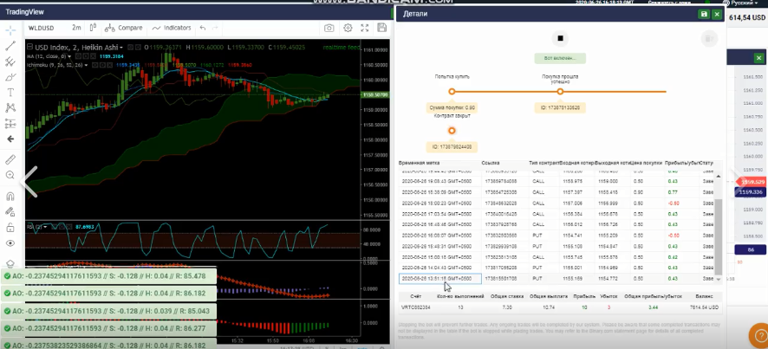Toggle hide all drawings eye icon

(x=10, y=243)
